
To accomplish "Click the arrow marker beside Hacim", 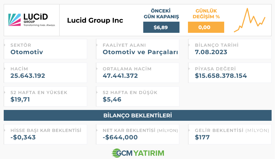I will tap(5, 69).
